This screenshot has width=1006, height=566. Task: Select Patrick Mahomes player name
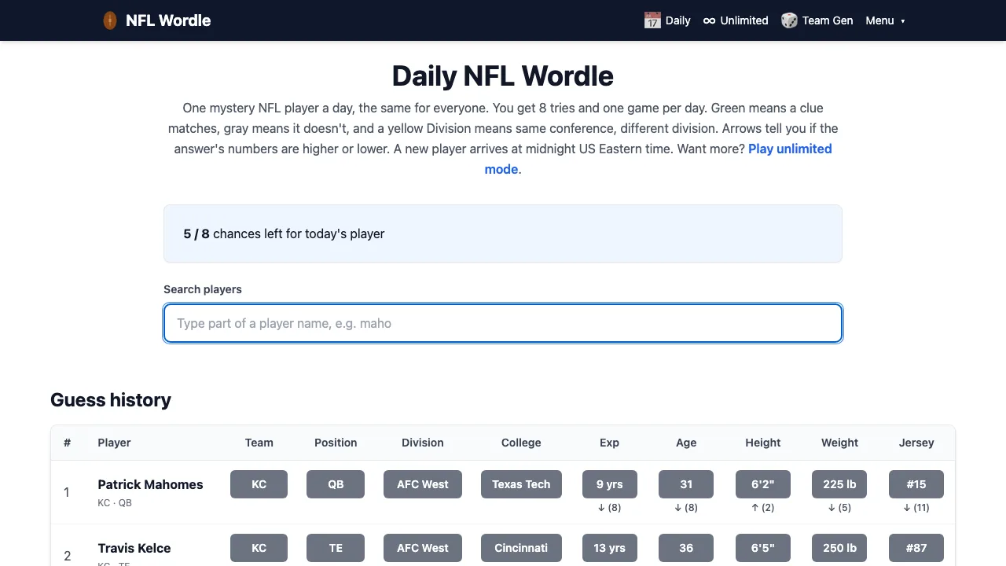[150, 484]
